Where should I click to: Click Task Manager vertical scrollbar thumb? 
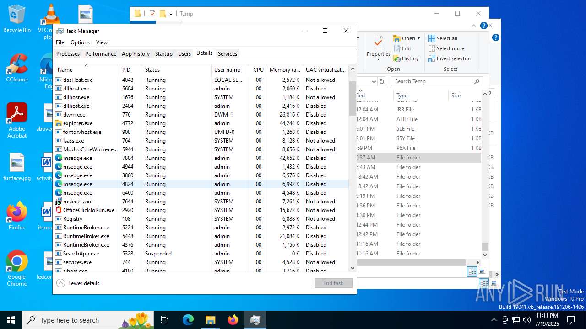(x=353, y=98)
